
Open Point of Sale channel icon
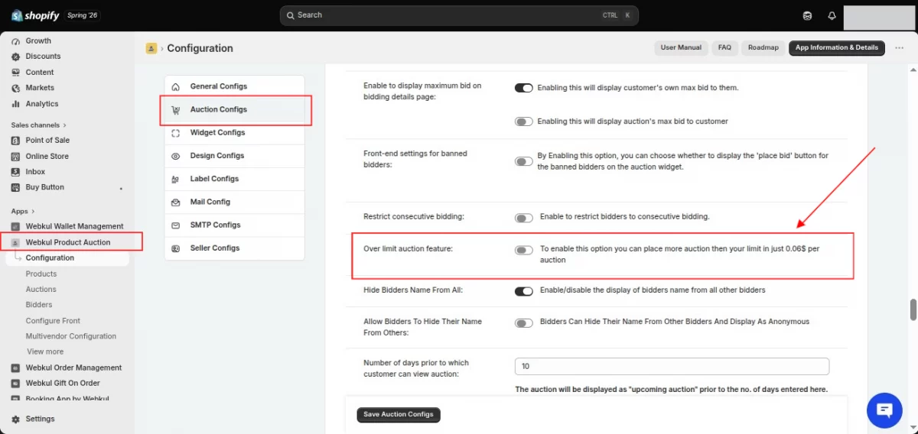16,141
